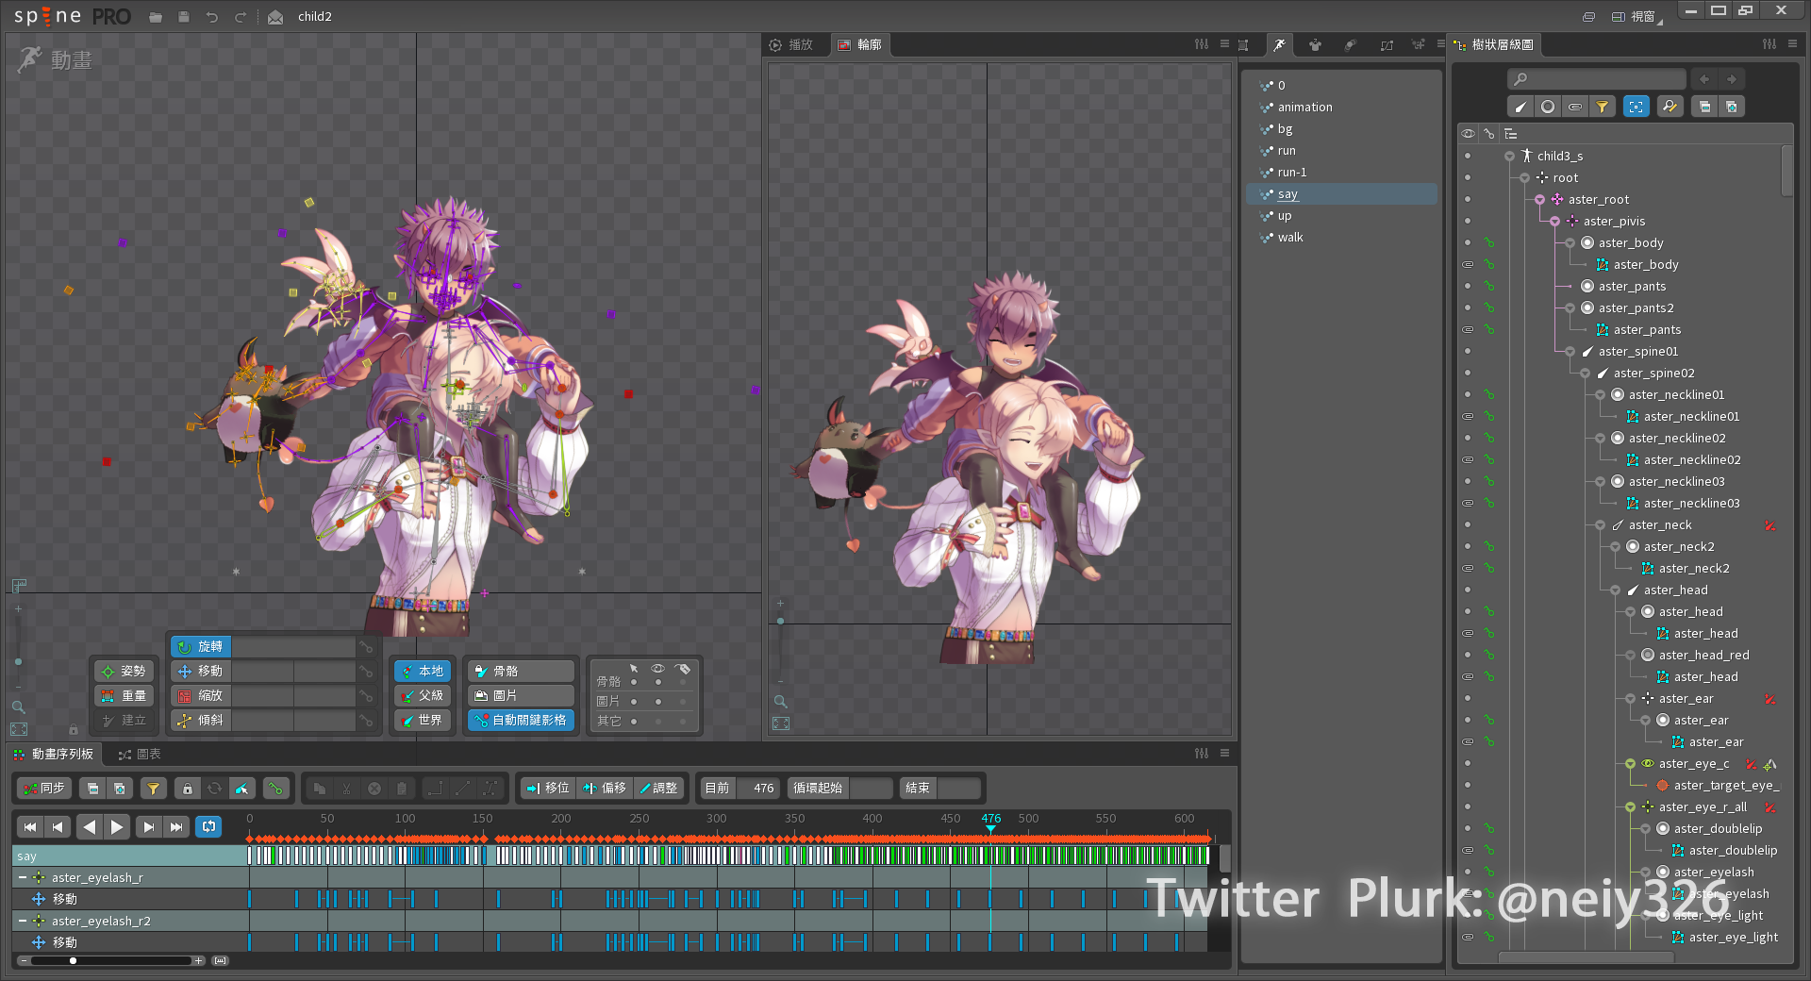1811x981 pixels.
Task: Switch to 輪廓 outline tab
Action: tap(860, 45)
